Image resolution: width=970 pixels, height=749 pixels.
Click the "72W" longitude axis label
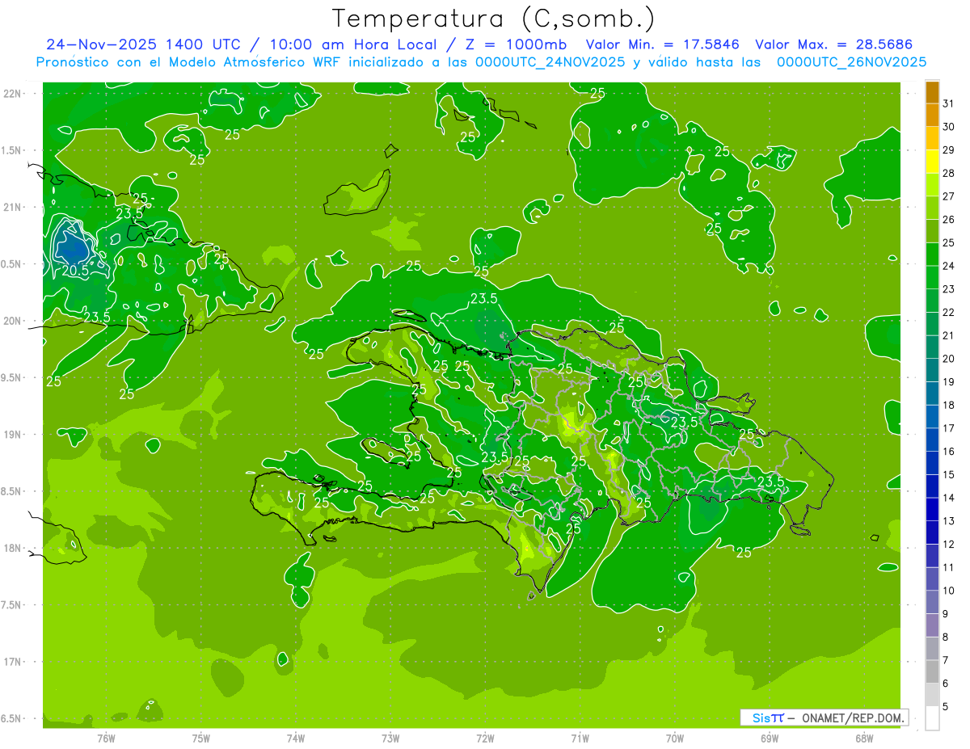pyautogui.click(x=485, y=738)
